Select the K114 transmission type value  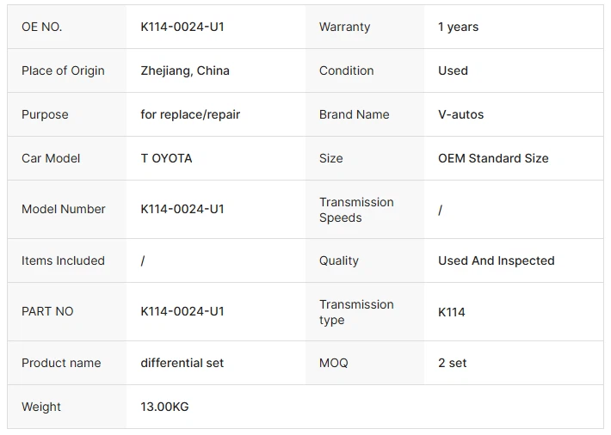click(451, 312)
